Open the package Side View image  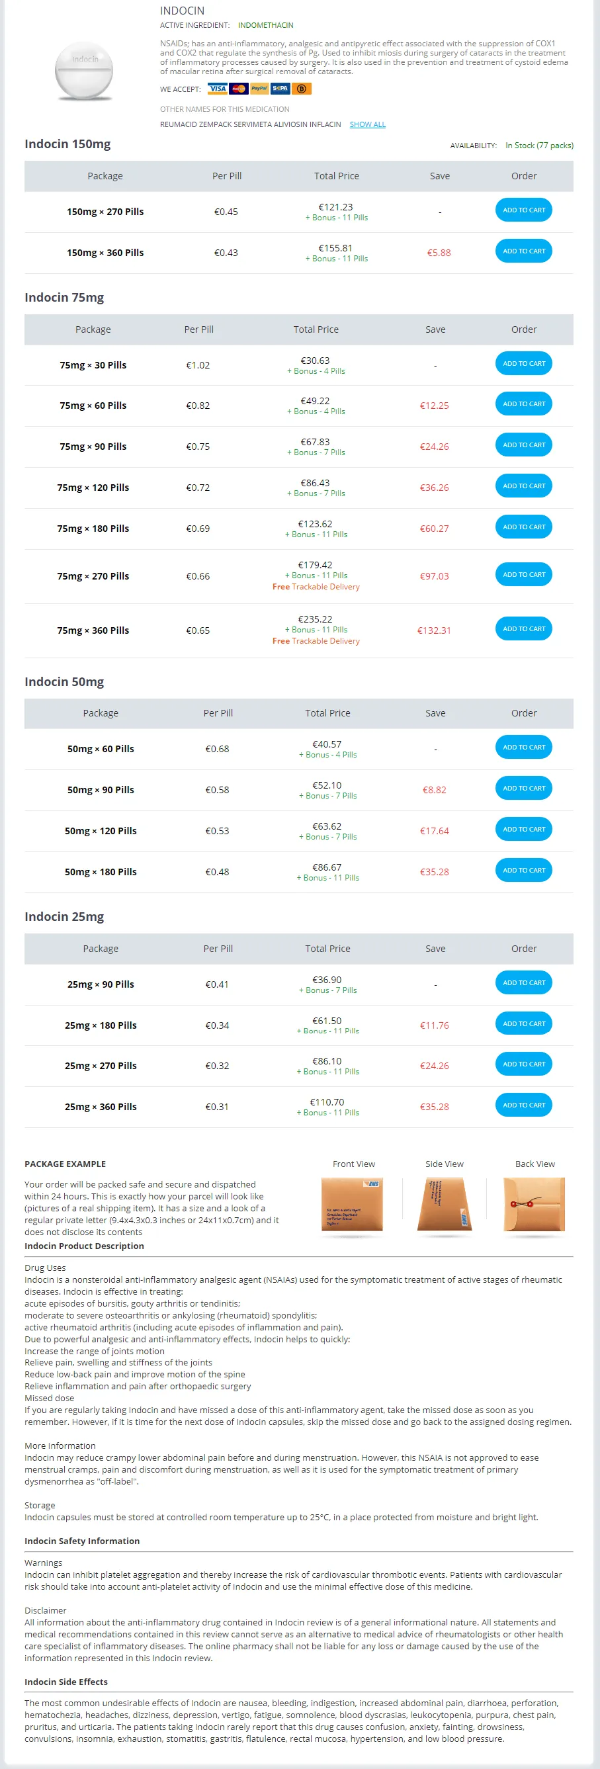(x=444, y=1205)
